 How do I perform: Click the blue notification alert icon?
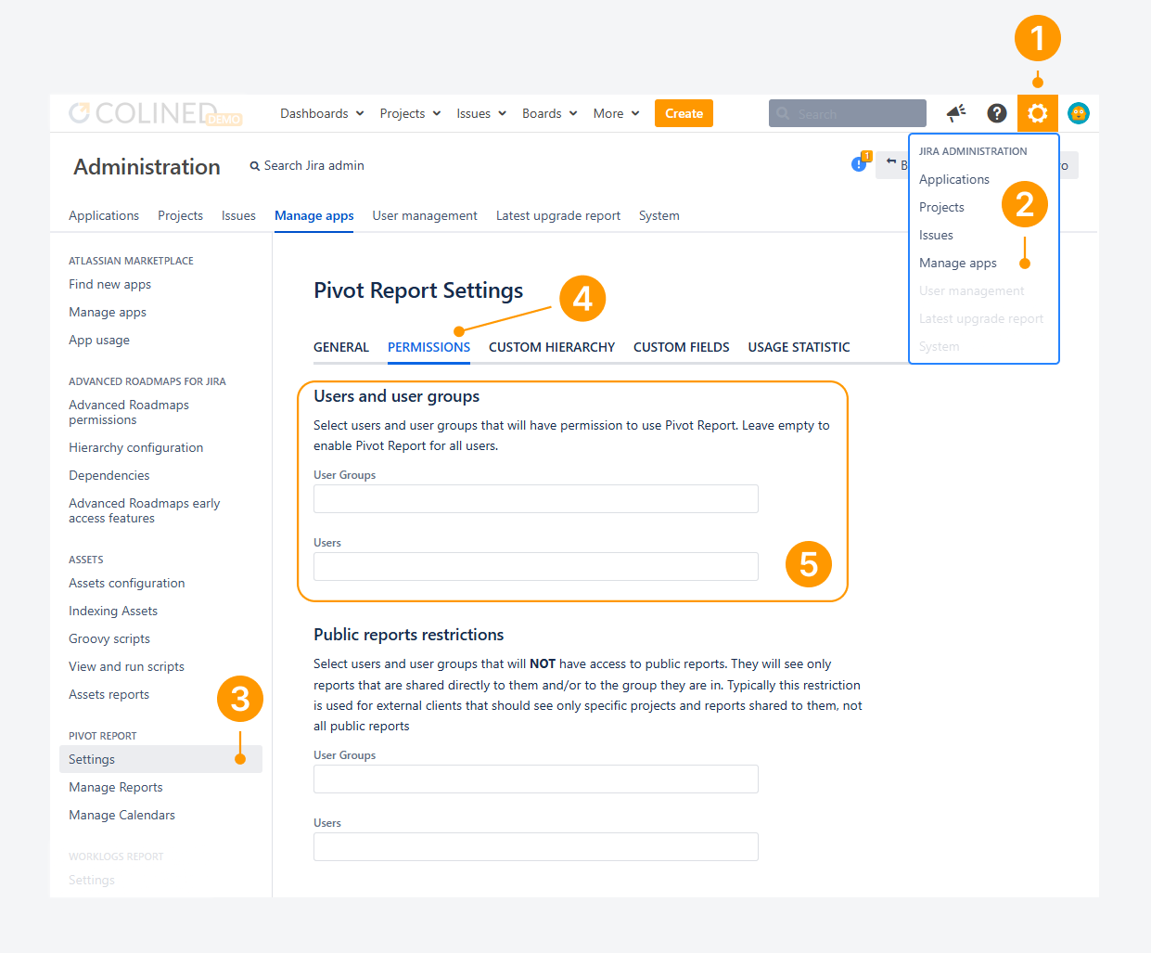click(x=860, y=163)
